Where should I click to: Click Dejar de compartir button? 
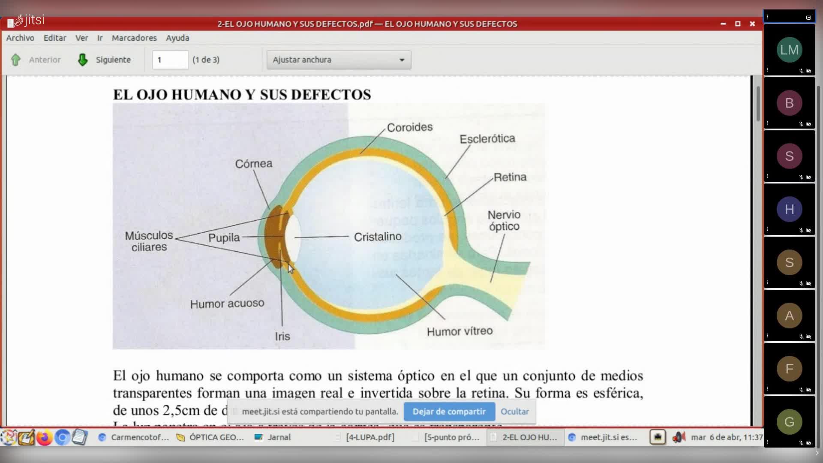point(449,412)
